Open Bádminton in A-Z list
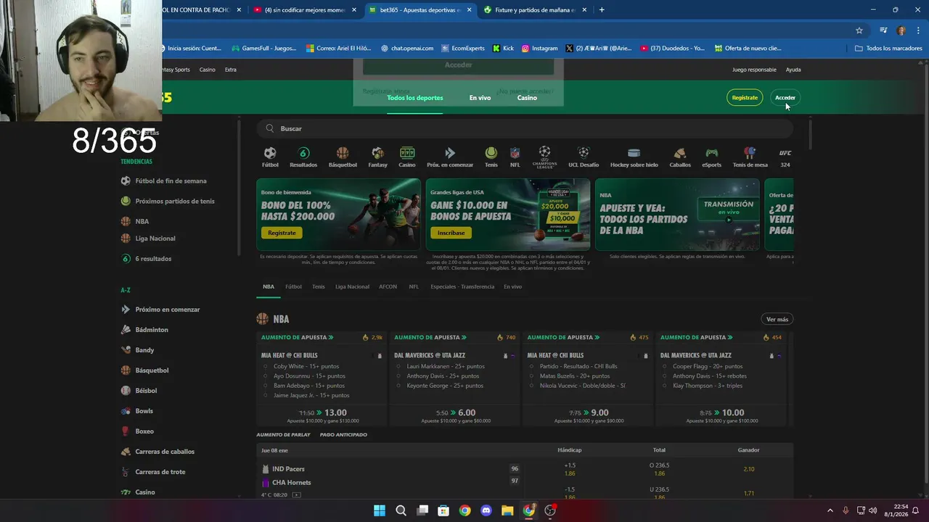Viewport: 929px width, 522px height. click(x=152, y=330)
